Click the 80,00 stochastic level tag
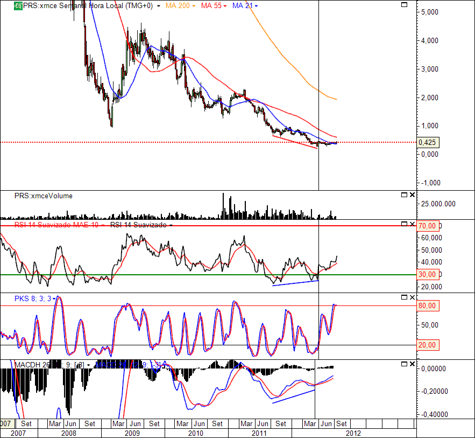The image size is (475, 438). (x=428, y=306)
